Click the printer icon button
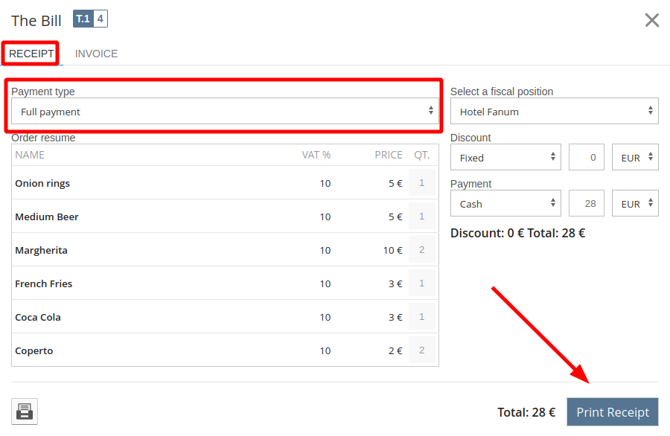 pos(25,411)
